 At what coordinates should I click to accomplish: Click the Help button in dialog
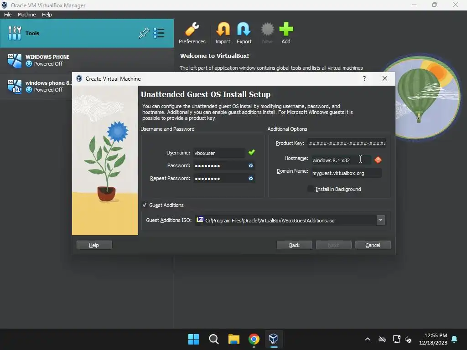click(x=94, y=245)
